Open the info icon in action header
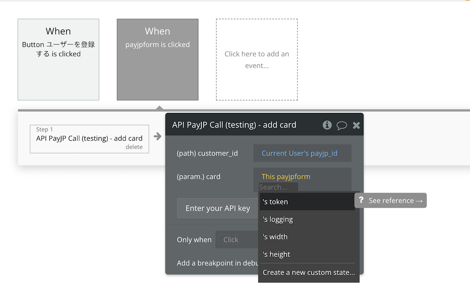This screenshot has height=295, width=470. 327,125
